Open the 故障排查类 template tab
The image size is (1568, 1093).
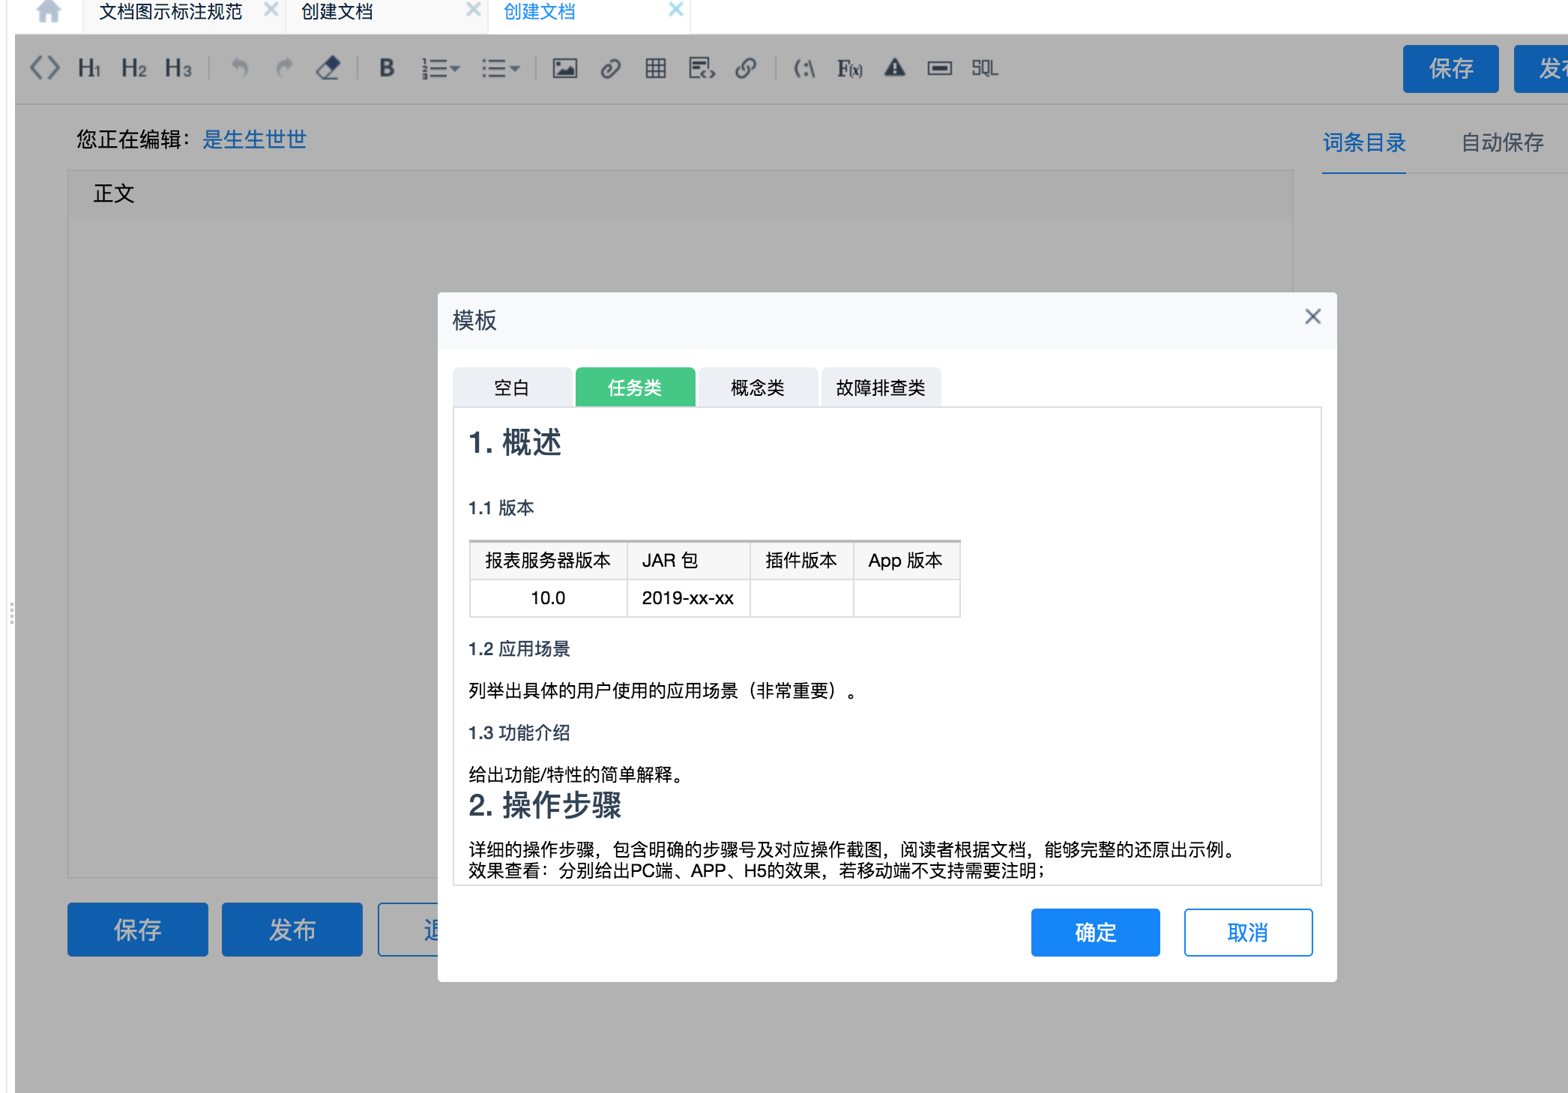click(x=880, y=388)
